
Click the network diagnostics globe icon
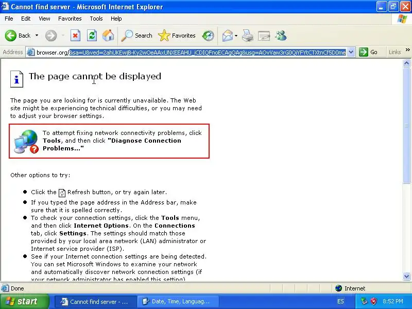pos(26,141)
